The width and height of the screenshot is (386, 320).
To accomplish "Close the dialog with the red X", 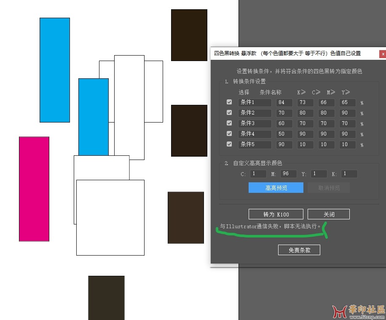I will pyautogui.click(x=383, y=54).
